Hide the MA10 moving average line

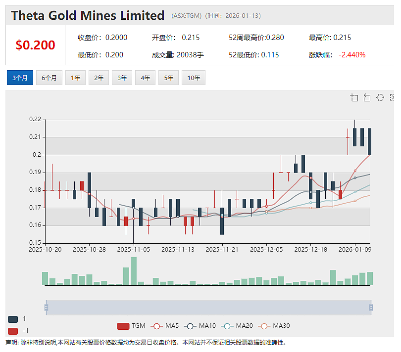tap(200, 326)
